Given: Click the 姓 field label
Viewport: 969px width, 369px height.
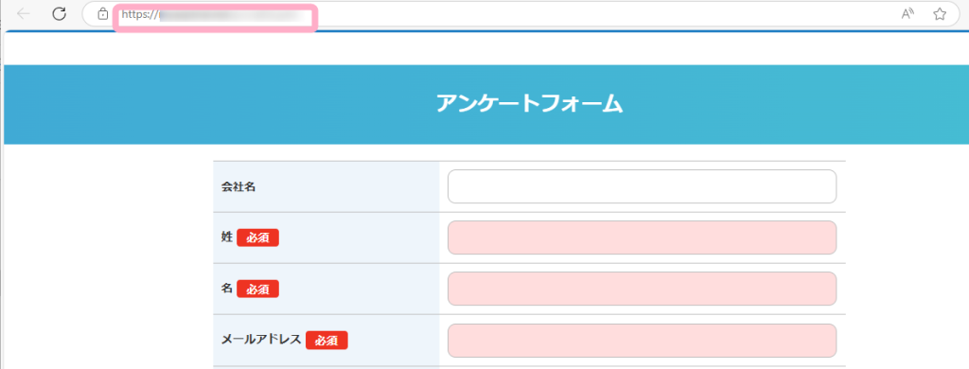Looking at the screenshot, I should pos(227,237).
